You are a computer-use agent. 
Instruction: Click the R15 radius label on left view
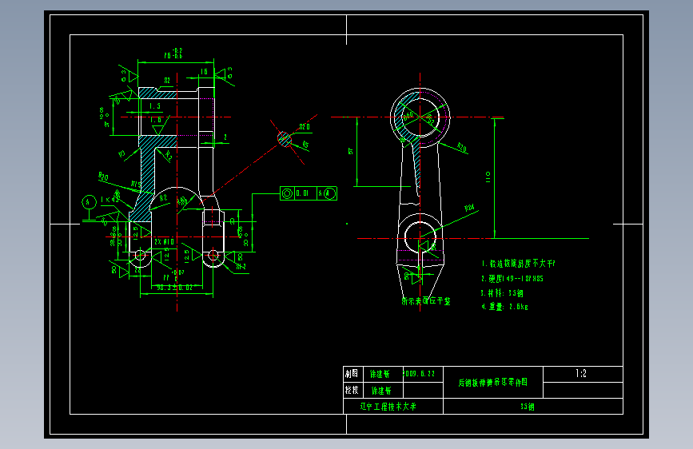point(136,184)
